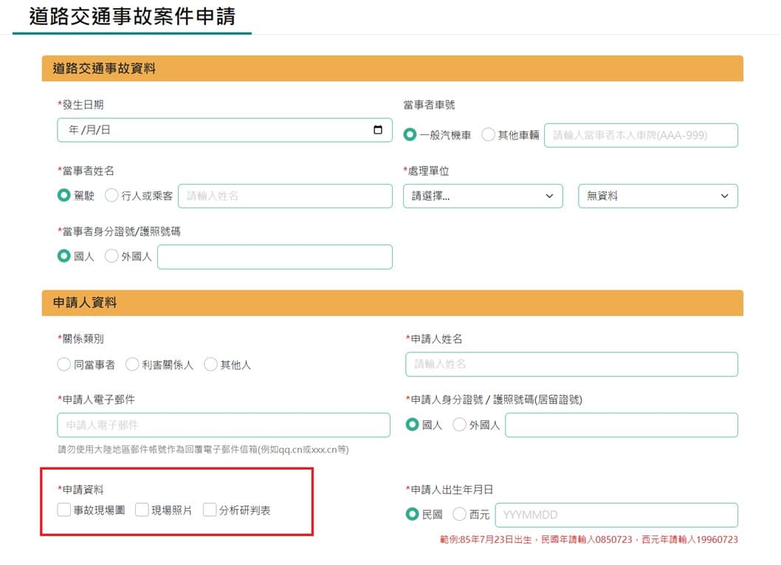
Task: Switch birthdate format to 西元
Action: pyautogui.click(x=460, y=515)
